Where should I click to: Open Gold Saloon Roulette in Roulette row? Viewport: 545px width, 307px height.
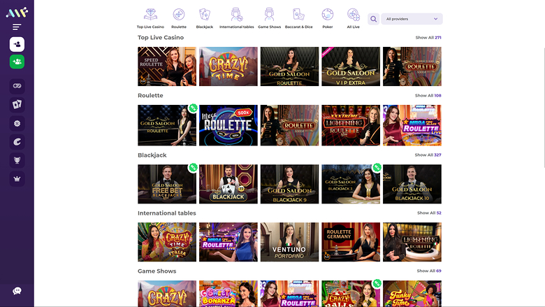[167, 125]
